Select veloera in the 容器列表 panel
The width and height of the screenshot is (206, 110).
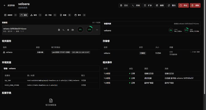pos(107,30)
